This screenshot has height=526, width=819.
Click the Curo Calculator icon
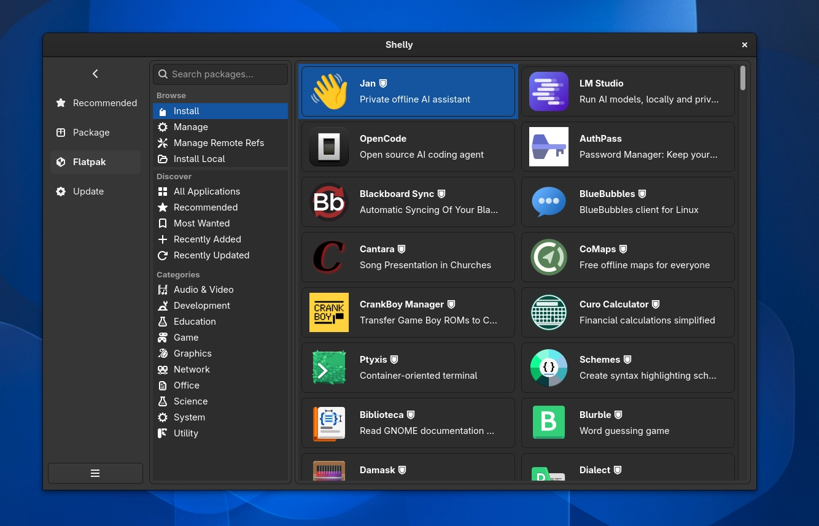click(x=549, y=312)
